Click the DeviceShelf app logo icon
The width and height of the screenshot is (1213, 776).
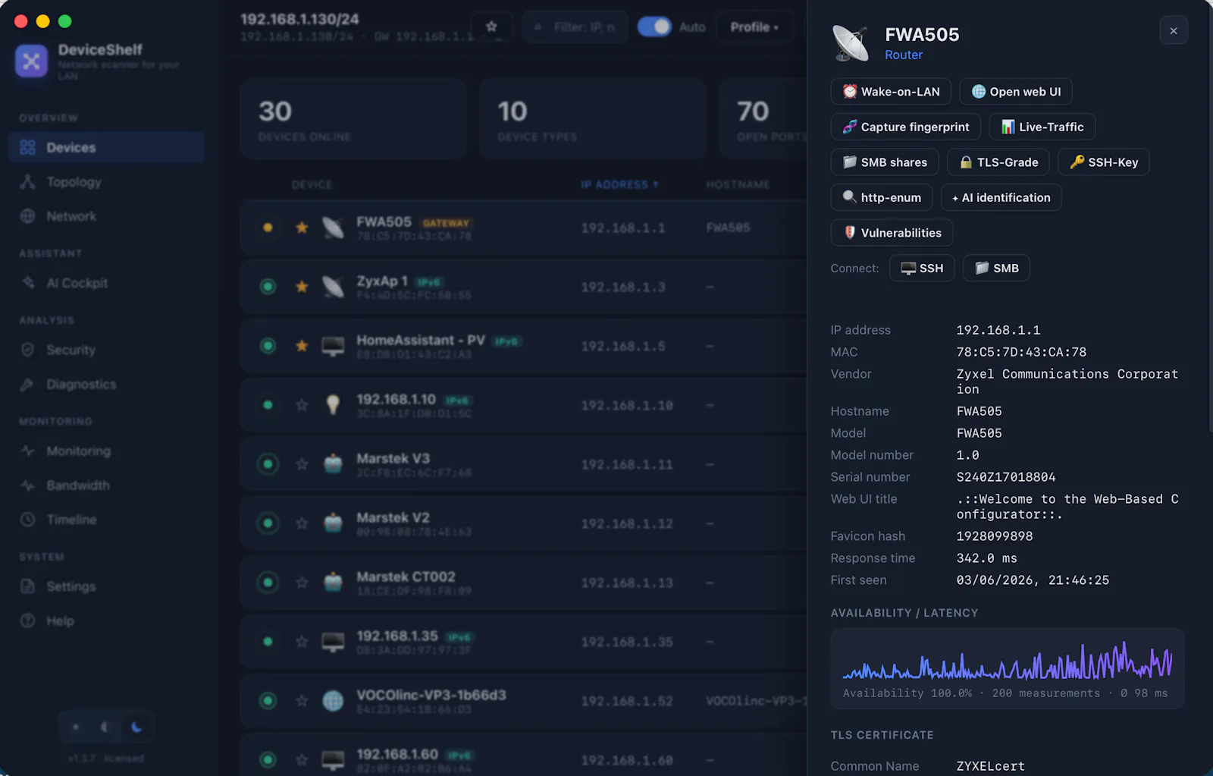pos(31,61)
